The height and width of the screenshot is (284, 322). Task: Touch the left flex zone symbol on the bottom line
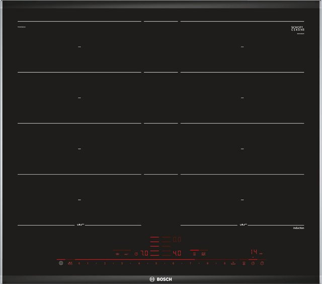point(80,225)
